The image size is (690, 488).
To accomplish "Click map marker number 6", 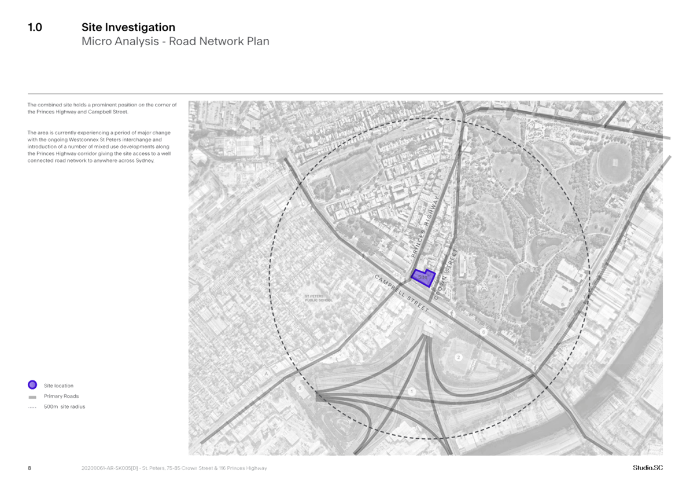I will (x=483, y=332).
